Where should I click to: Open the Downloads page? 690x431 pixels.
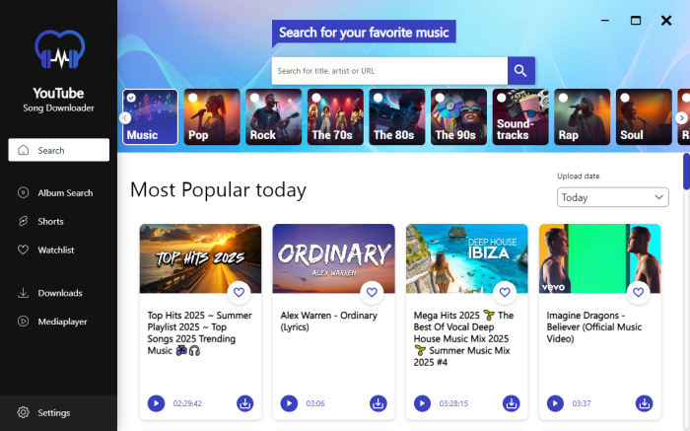point(58,293)
